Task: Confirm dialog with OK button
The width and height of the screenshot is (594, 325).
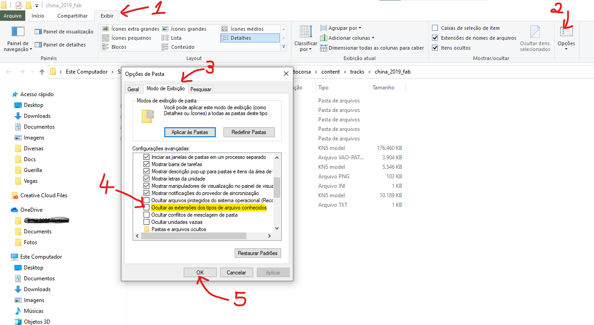Action: 200,273
